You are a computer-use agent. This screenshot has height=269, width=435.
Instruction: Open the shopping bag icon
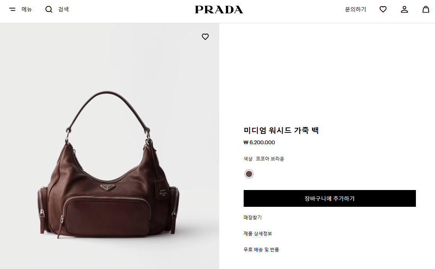click(425, 10)
